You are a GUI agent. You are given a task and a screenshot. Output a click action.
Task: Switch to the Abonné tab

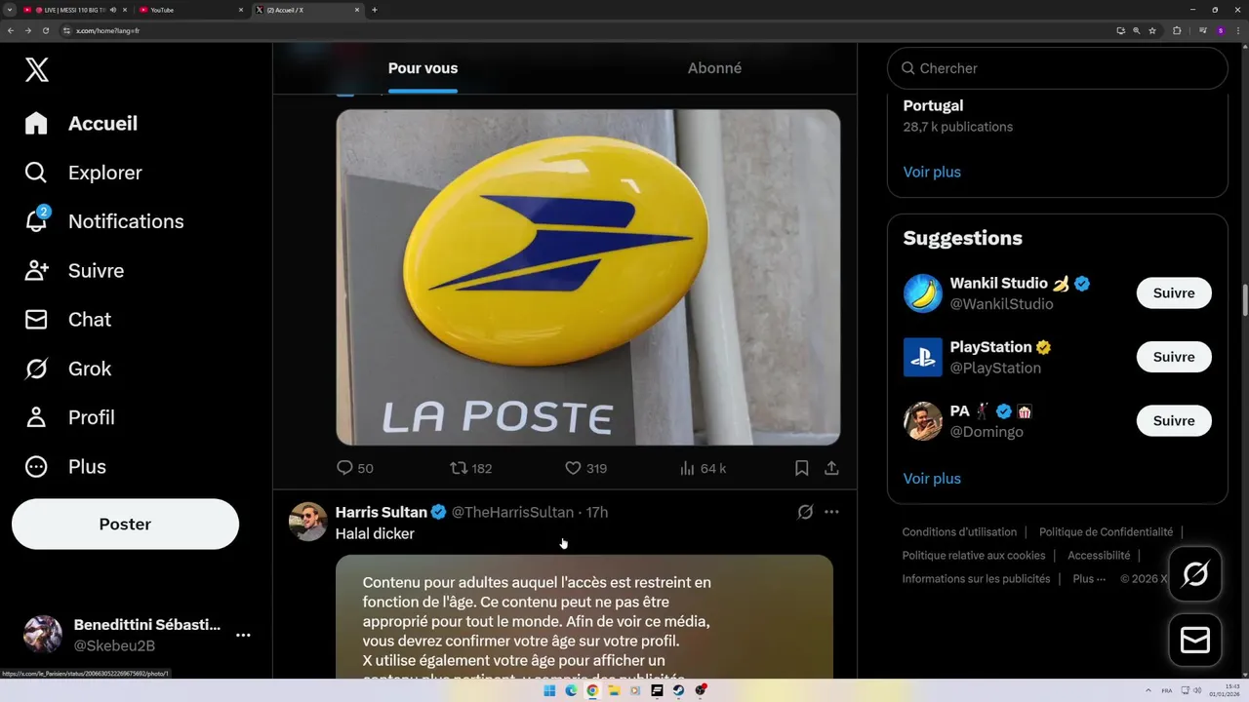pos(714,68)
